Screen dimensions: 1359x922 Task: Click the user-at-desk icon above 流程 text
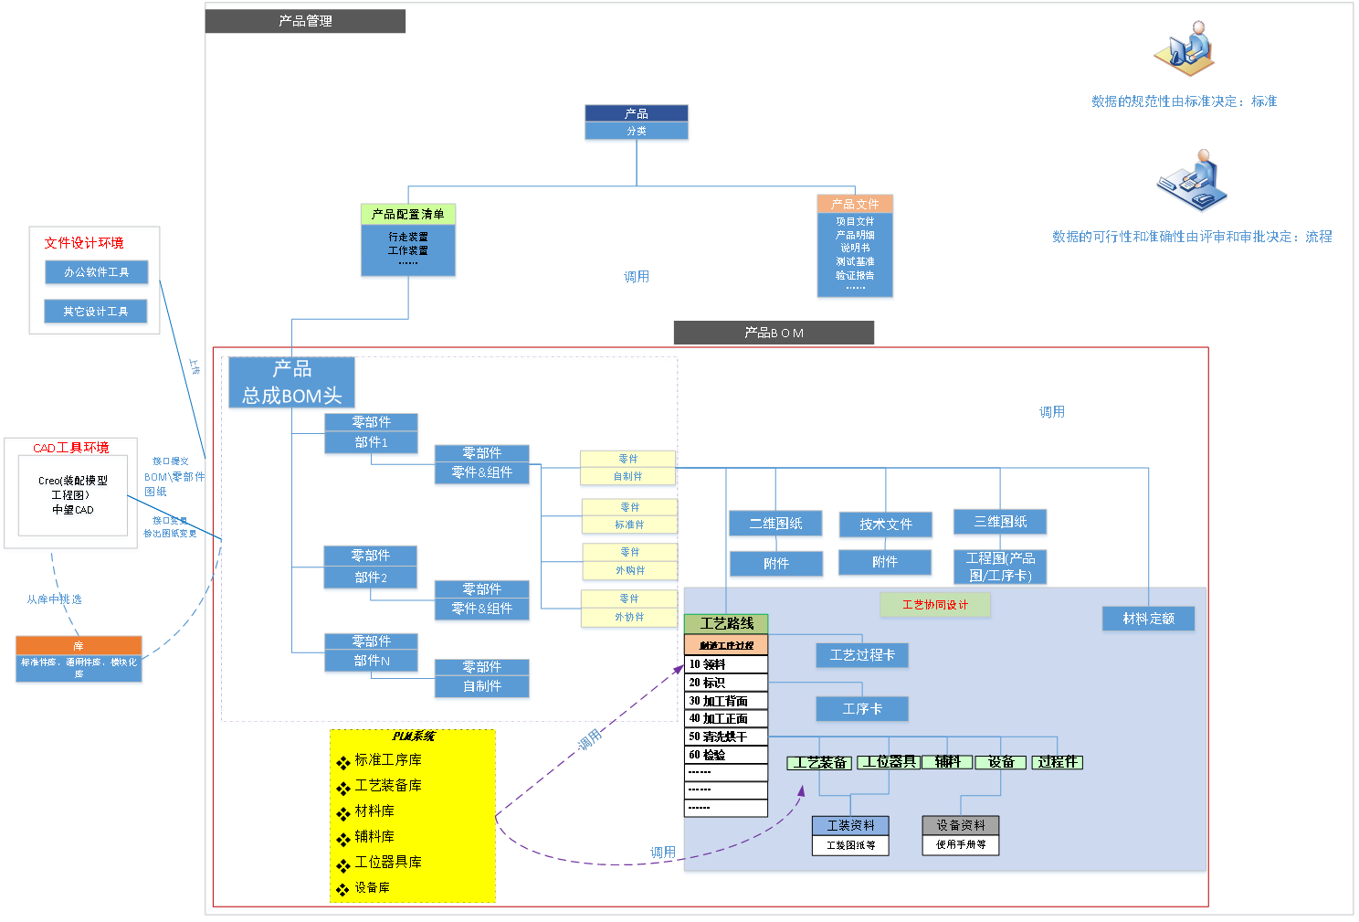click(1192, 181)
